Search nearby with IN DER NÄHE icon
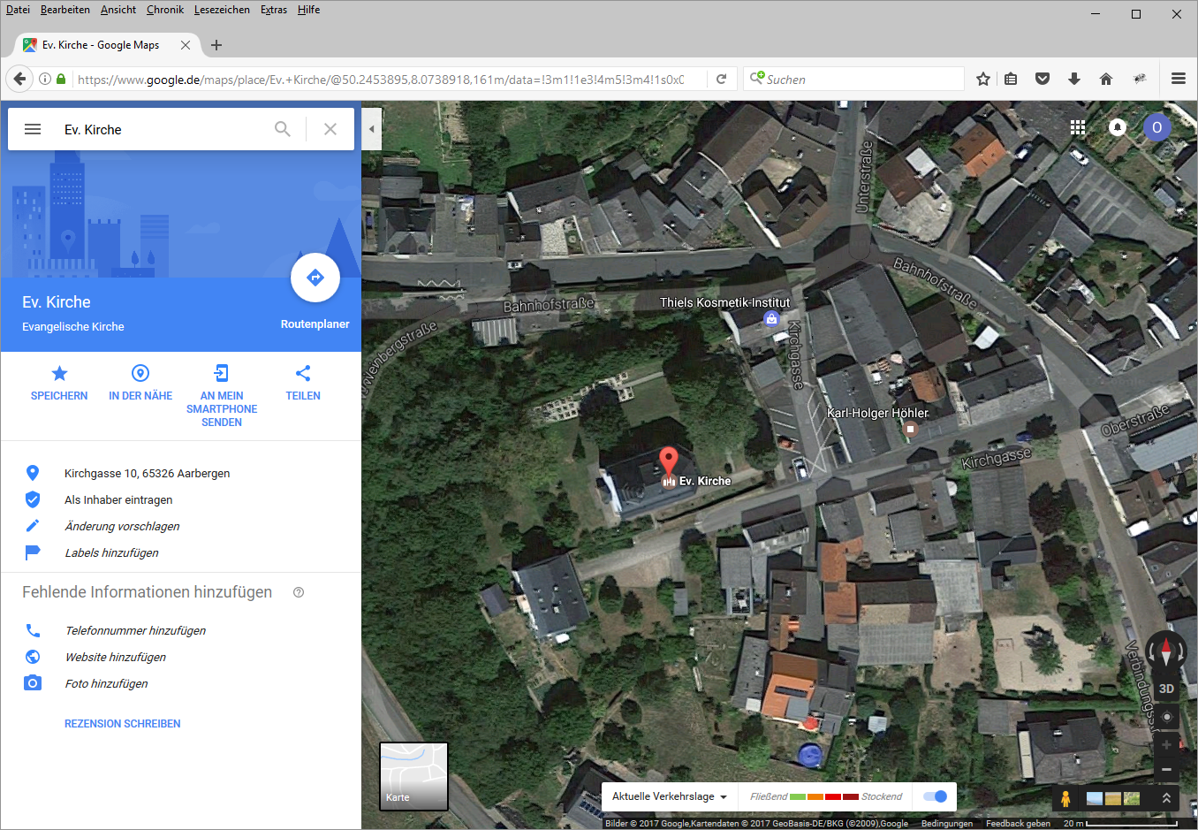Viewport: 1198px width, 830px height. [x=140, y=373]
